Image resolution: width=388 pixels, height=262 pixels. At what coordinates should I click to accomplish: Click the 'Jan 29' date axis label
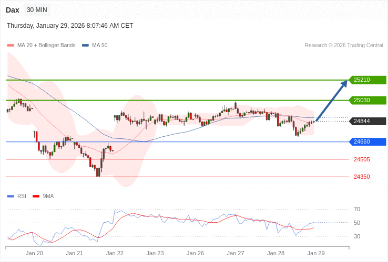click(316, 254)
